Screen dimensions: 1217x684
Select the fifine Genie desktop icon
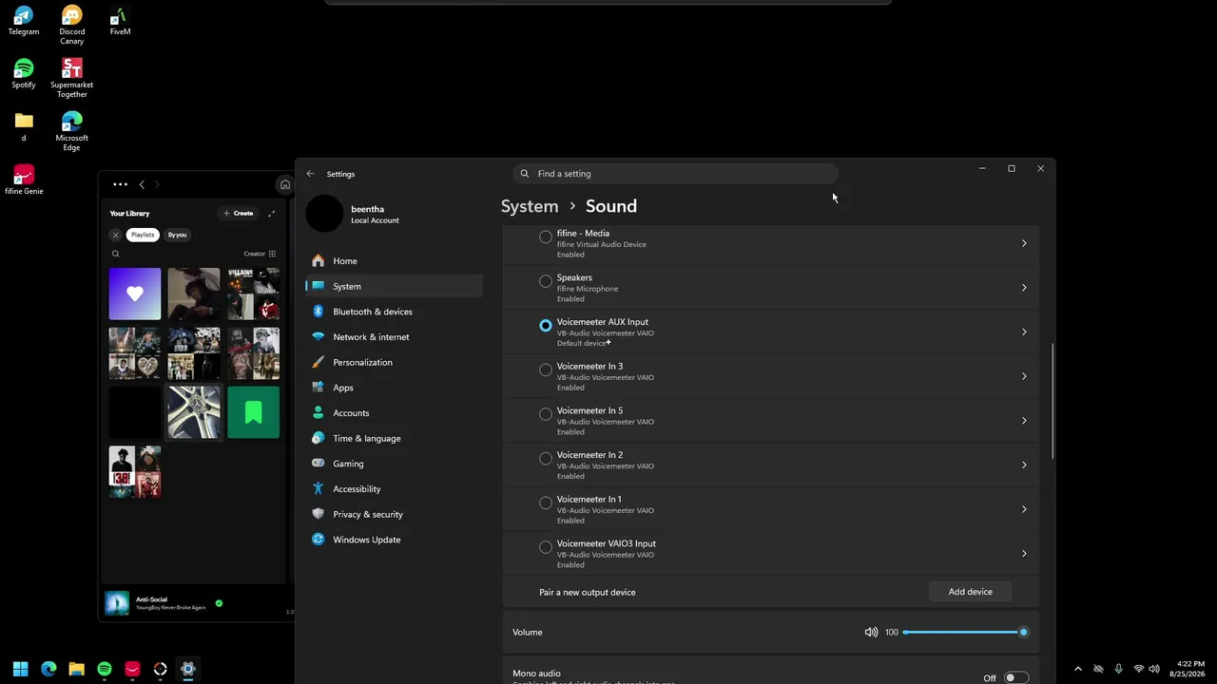(24, 180)
